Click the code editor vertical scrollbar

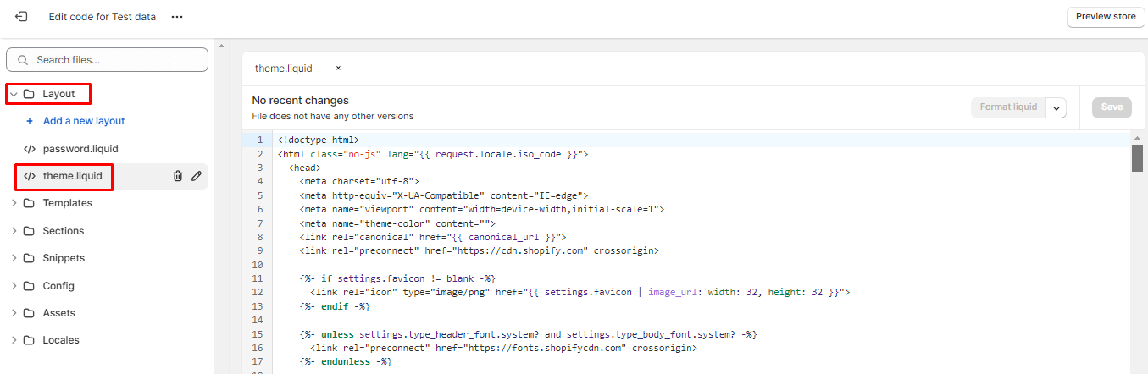pyautogui.click(x=1137, y=158)
